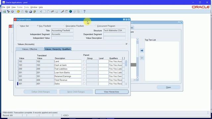Open the Window menu
The width and height of the screenshot is (212, 119).
[x=34, y=7]
